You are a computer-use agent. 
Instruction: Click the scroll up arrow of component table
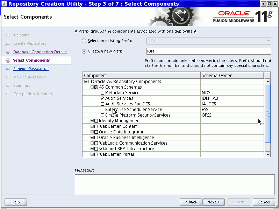pos(267,82)
